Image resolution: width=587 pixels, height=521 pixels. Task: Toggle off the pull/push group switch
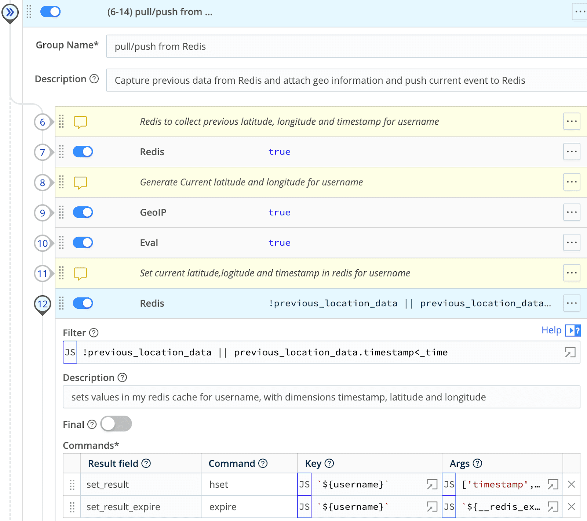50,12
